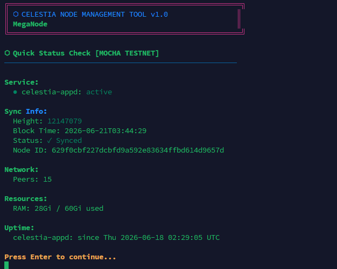Click the celestia-appd: service name in Service section
This screenshot has height=269, width=337.
click(52, 92)
